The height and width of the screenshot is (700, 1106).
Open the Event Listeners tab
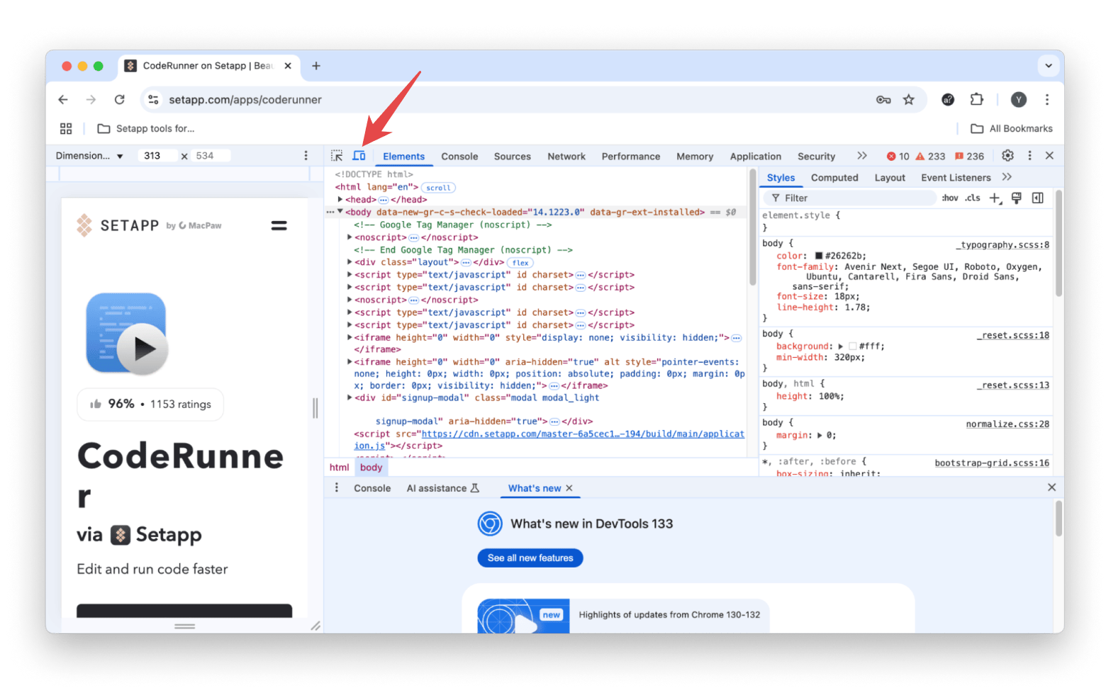point(956,178)
